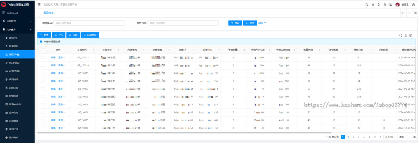
Task: Open 高级查询 advanced search
Action: tap(90, 35)
